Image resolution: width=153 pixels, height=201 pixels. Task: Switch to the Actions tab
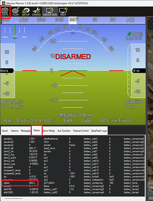[14, 131]
